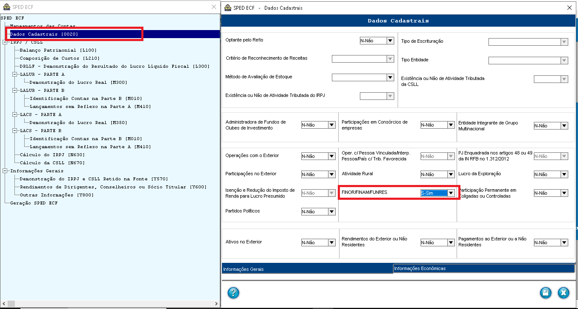The image size is (578, 309).
Task: Open Administradora de Fundos e Clubes dropdown
Action: (331, 125)
